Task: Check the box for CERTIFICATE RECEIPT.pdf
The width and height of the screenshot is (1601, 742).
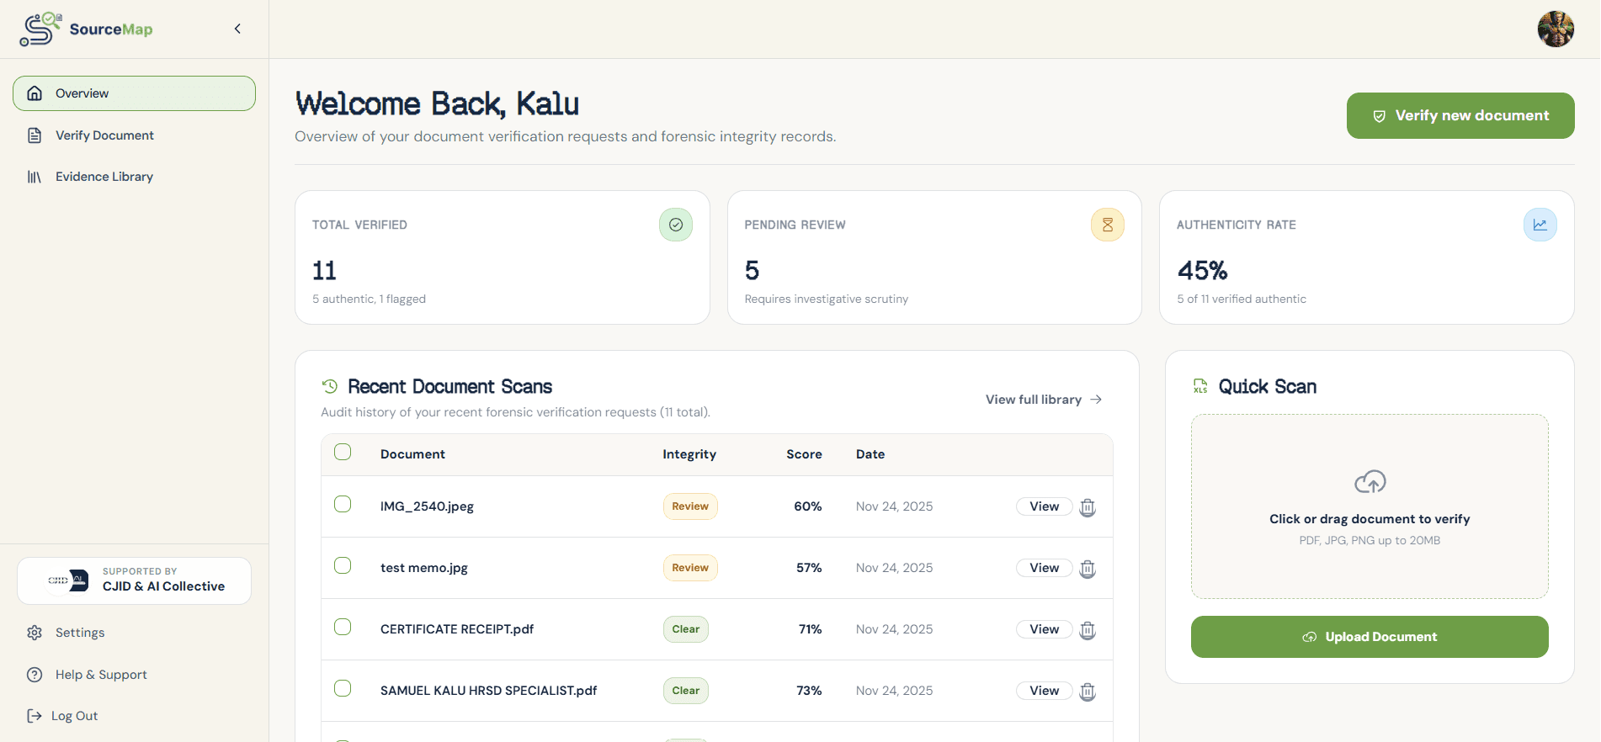Action: pos(343,627)
